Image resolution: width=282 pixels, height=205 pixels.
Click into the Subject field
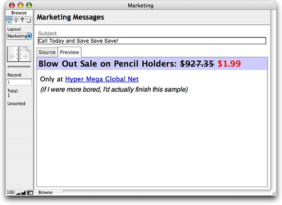point(152,41)
